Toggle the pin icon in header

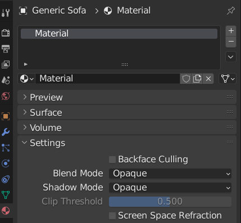click(231, 11)
